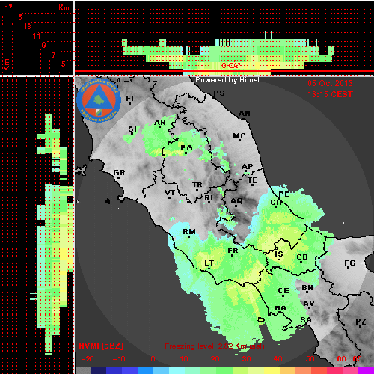Click the AN city label on coast
The height and width of the screenshot is (374, 374).
click(x=245, y=114)
